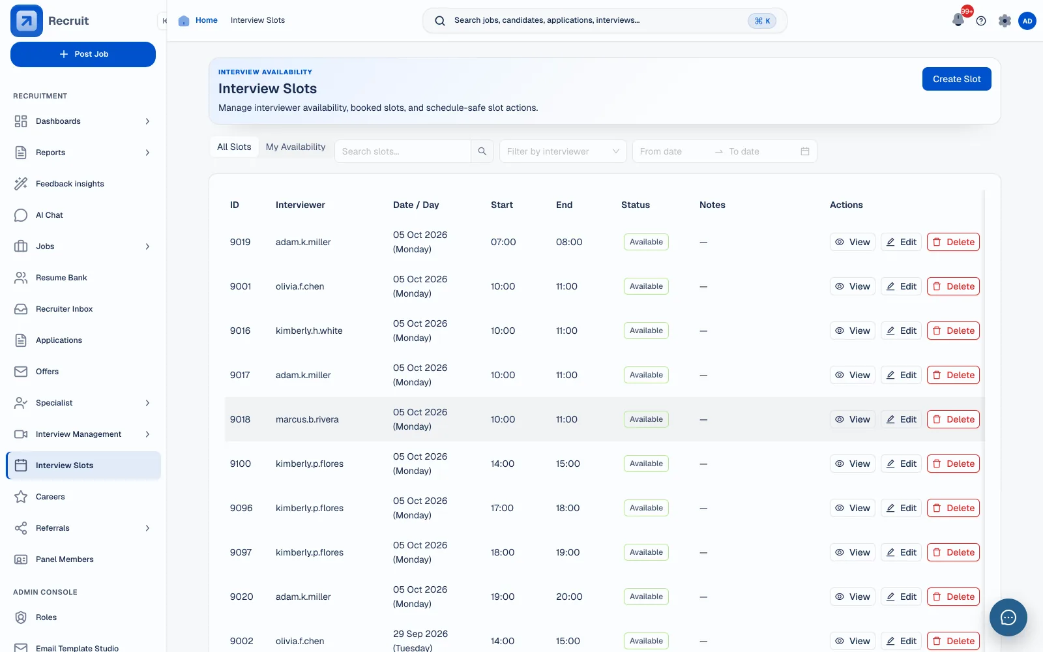Screen dimensions: 1043x652
Task: Delete slot 9018
Action: point(953,419)
